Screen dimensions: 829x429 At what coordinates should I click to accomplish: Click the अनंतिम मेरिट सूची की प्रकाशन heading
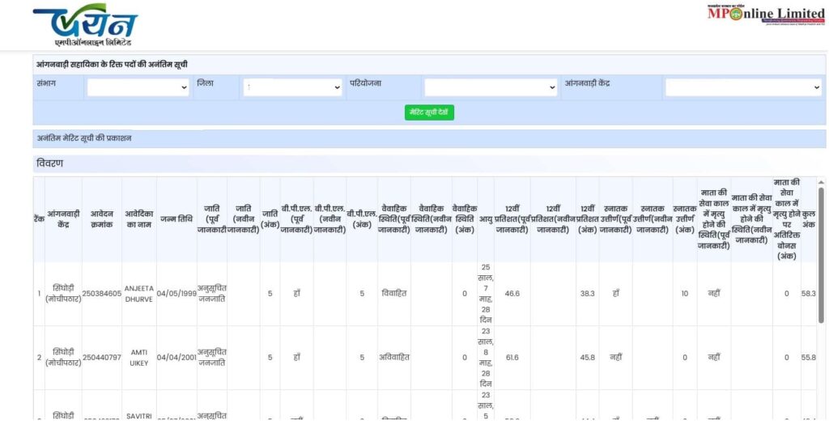pyautogui.click(x=84, y=138)
